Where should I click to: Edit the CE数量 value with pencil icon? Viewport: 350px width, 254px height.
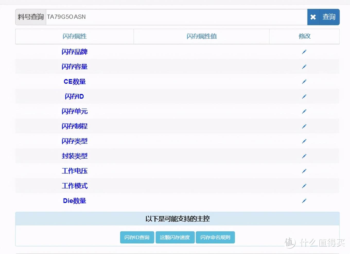click(x=304, y=81)
